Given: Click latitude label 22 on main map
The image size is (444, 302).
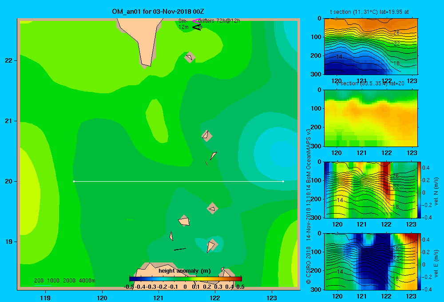Looking at the screenshot, I should pyautogui.click(x=9, y=60).
